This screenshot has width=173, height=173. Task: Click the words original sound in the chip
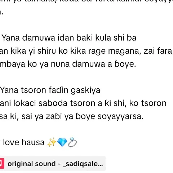32,164
